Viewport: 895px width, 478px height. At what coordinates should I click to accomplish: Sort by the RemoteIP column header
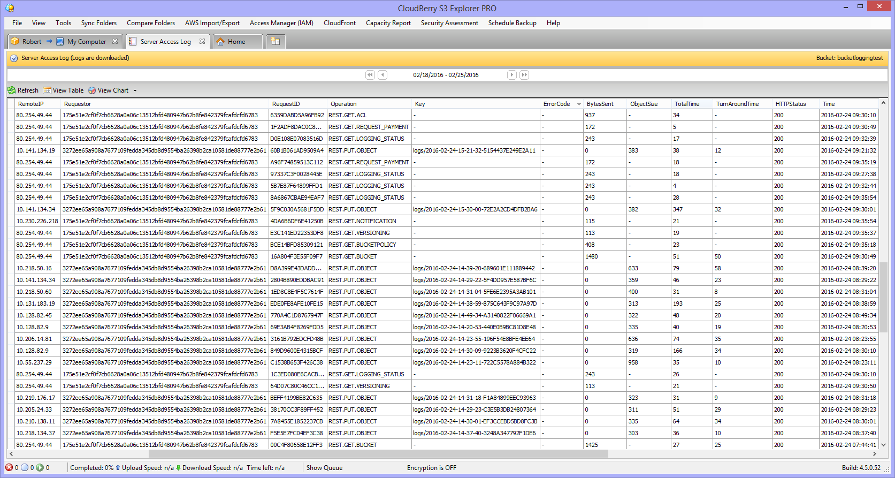pyautogui.click(x=38, y=104)
